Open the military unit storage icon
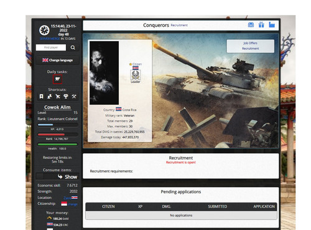The image size is (311, 230). point(251,25)
